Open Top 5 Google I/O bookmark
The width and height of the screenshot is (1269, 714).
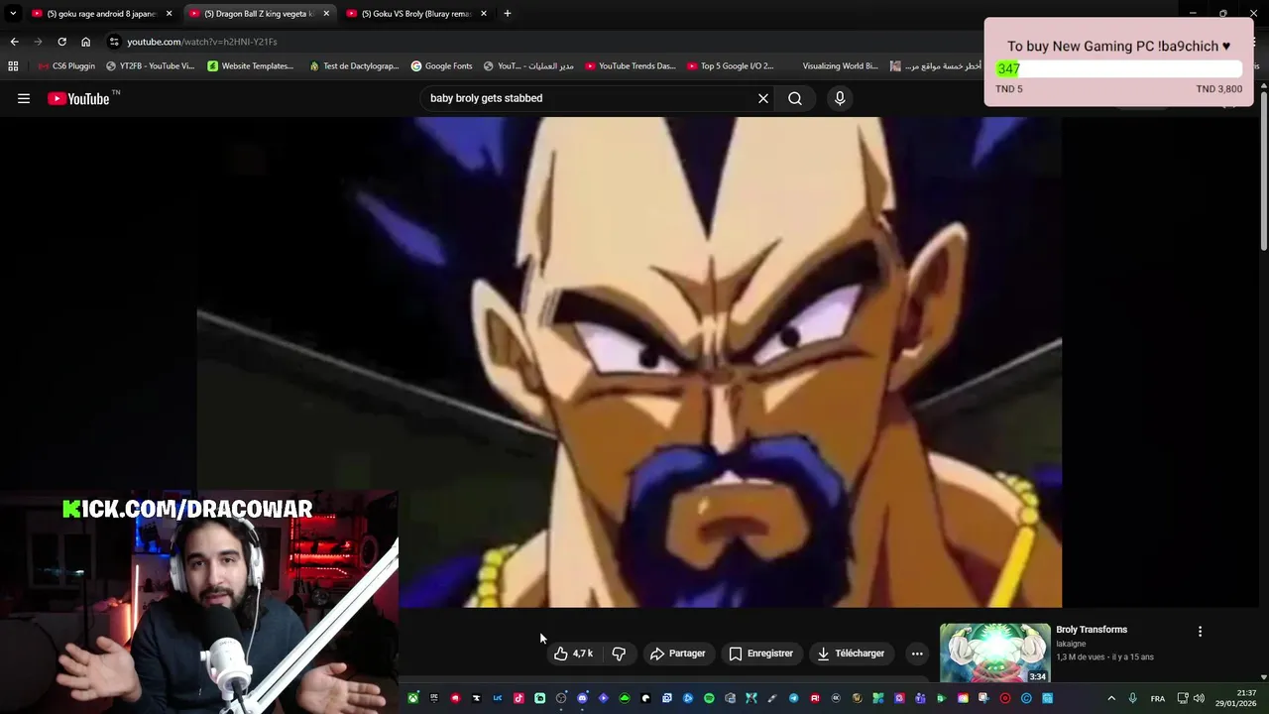pos(731,66)
